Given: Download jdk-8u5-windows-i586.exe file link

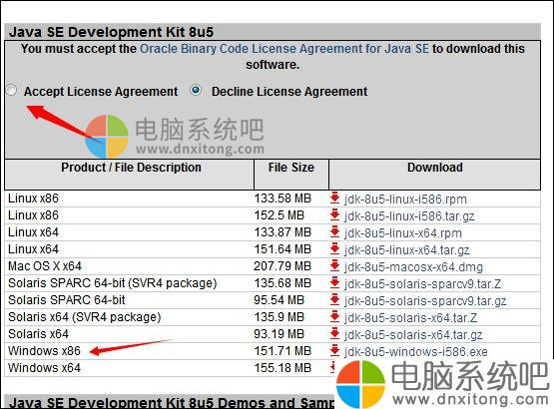Looking at the screenshot, I should point(416,352).
